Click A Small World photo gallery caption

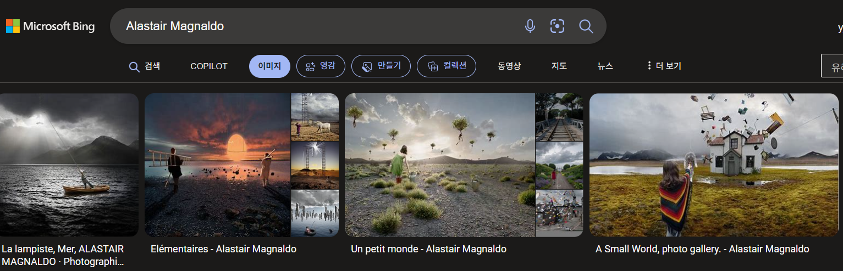tap(702, 249)
